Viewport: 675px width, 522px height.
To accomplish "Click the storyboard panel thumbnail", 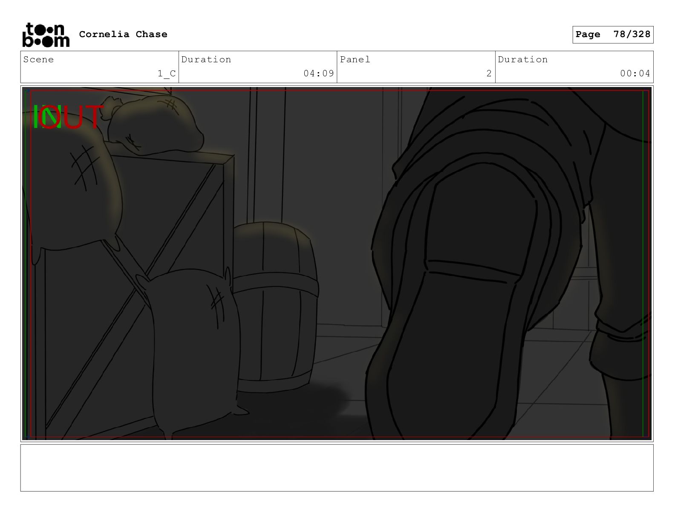I will 337,264.
